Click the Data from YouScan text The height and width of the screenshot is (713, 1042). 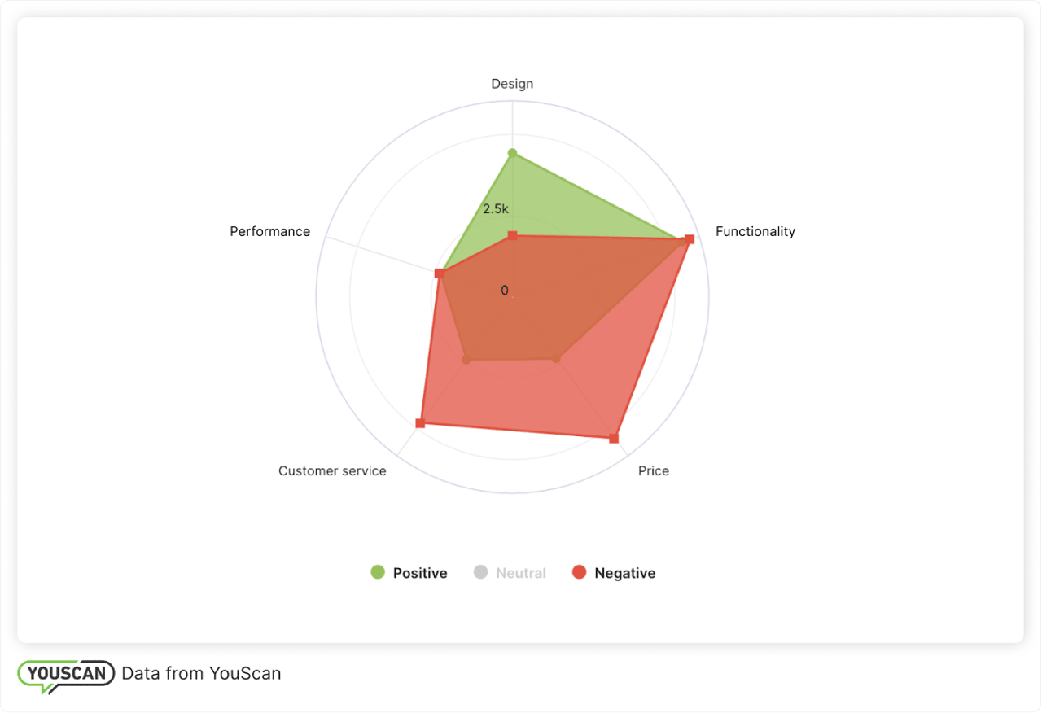[201, 673]
